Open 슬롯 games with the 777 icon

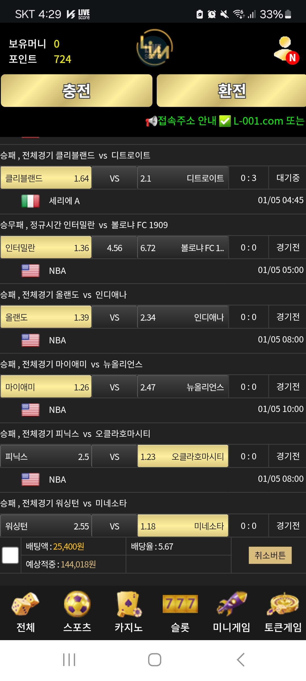click(x=180, y=612)
